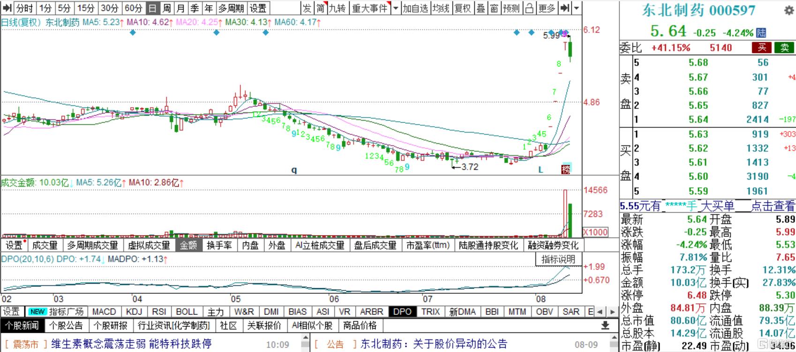
Task: Switch to the 周 weekly period
Action: [x=166, y=8]
